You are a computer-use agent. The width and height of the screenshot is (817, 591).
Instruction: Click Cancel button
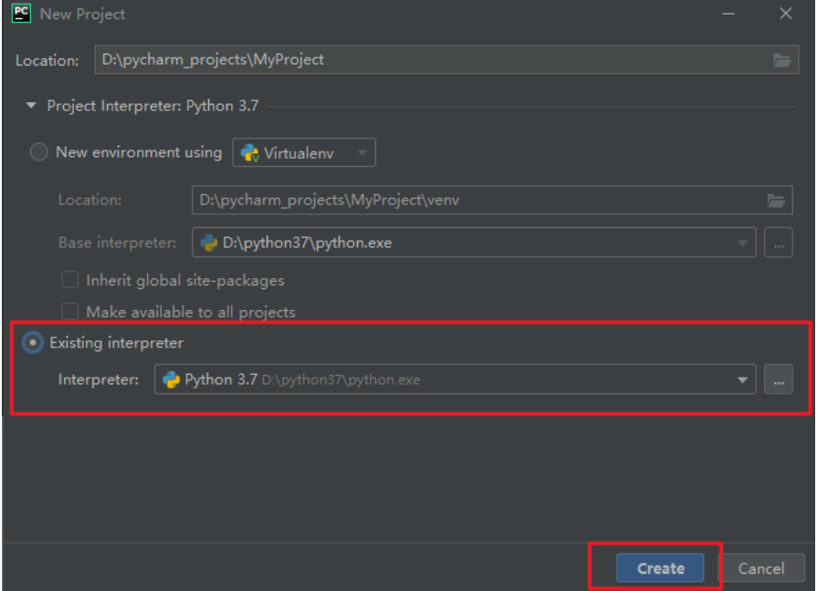pyautogui.click(x=761, y=568)
